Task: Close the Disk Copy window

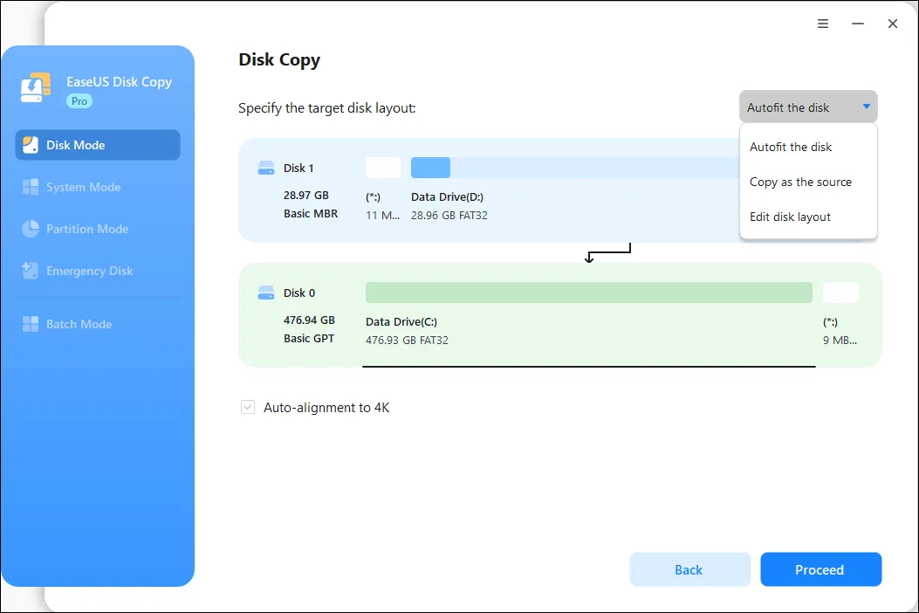Action: point(893,24)
